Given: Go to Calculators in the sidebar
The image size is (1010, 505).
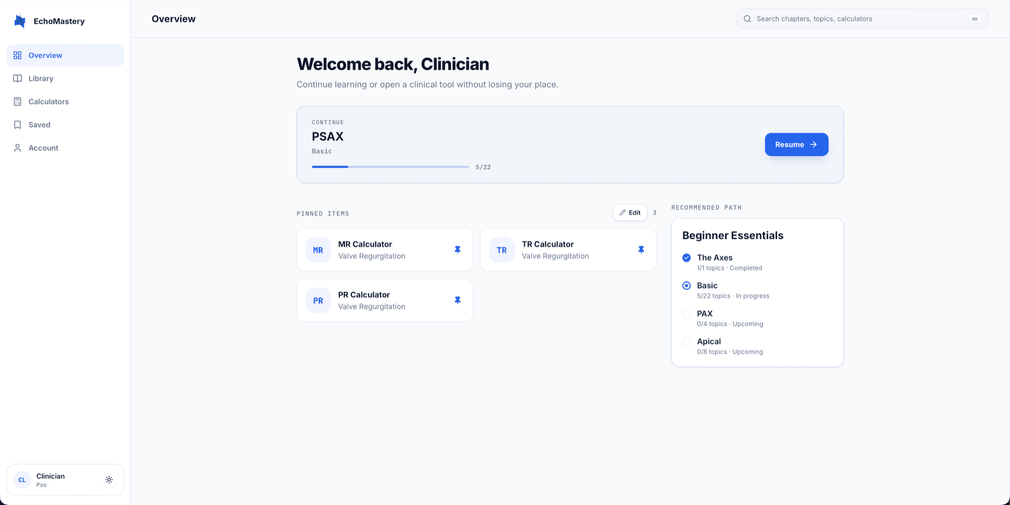Looking at the screenshot, I should pos(65,102).
